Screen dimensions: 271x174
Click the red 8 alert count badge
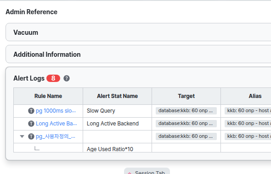click(53, 78)
